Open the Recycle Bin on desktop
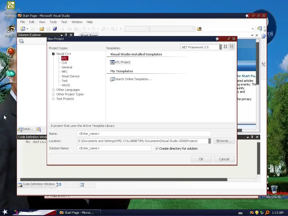Screen dimensions: 288x216 click(x=274, y=192)
